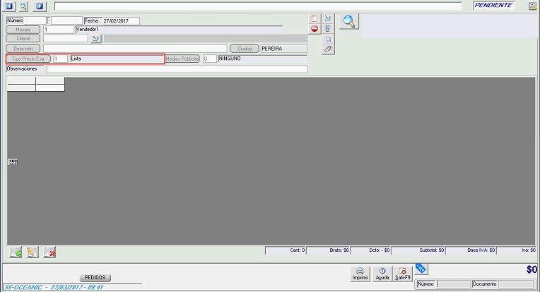This screenshot has height=292, width=540.
Task: Click the Ciudad button
Action: click(244, 49)
